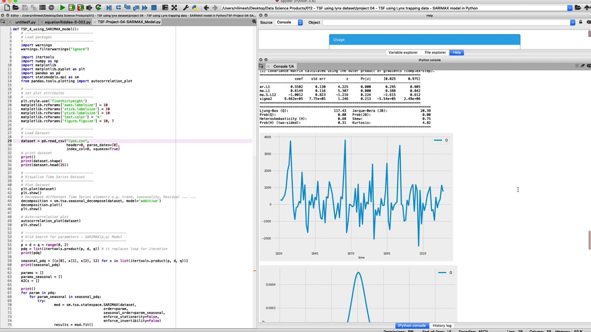This screenshot has width=591, height=332.
Task: Open the Source Console combo box
Action: 289,22
